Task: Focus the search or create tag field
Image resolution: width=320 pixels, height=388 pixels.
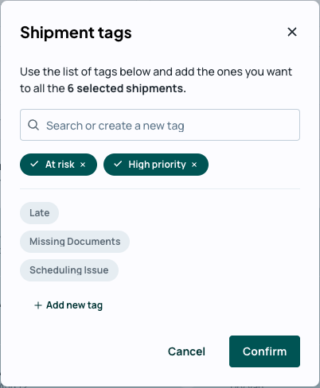Action: point(160,125)
